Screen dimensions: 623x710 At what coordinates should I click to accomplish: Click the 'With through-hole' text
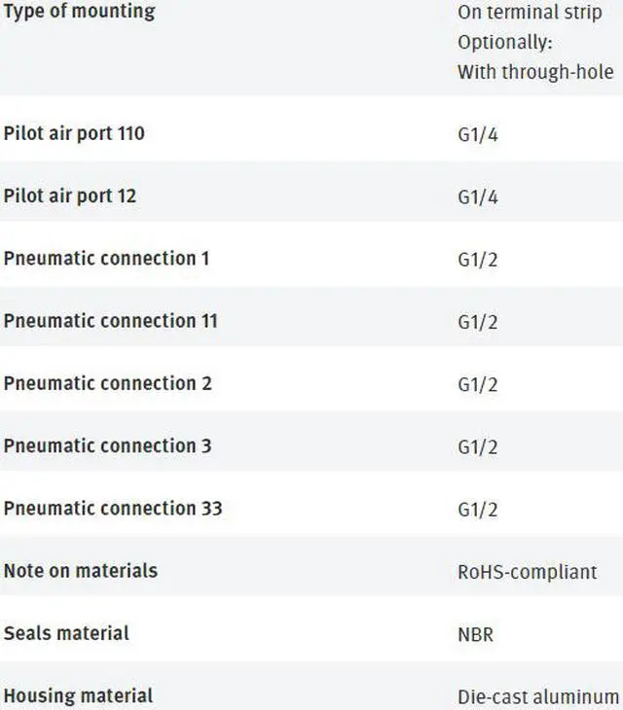[535, 72]
